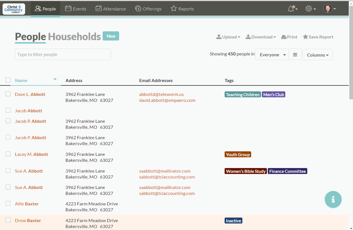Click the Christ Community Church logo
Screen dimensions: 353x230
pyautogui.click(x=14, y=9)
